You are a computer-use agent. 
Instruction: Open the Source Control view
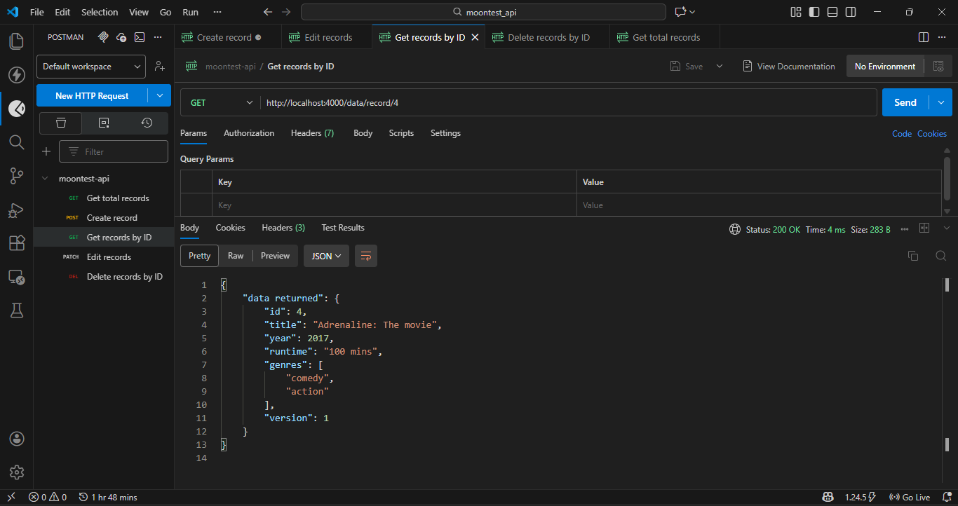coord(17,176)
